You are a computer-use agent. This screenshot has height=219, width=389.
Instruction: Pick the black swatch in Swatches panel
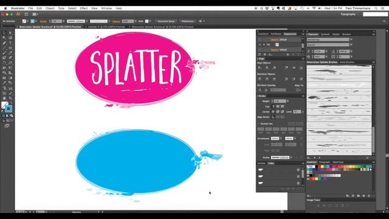317,167
